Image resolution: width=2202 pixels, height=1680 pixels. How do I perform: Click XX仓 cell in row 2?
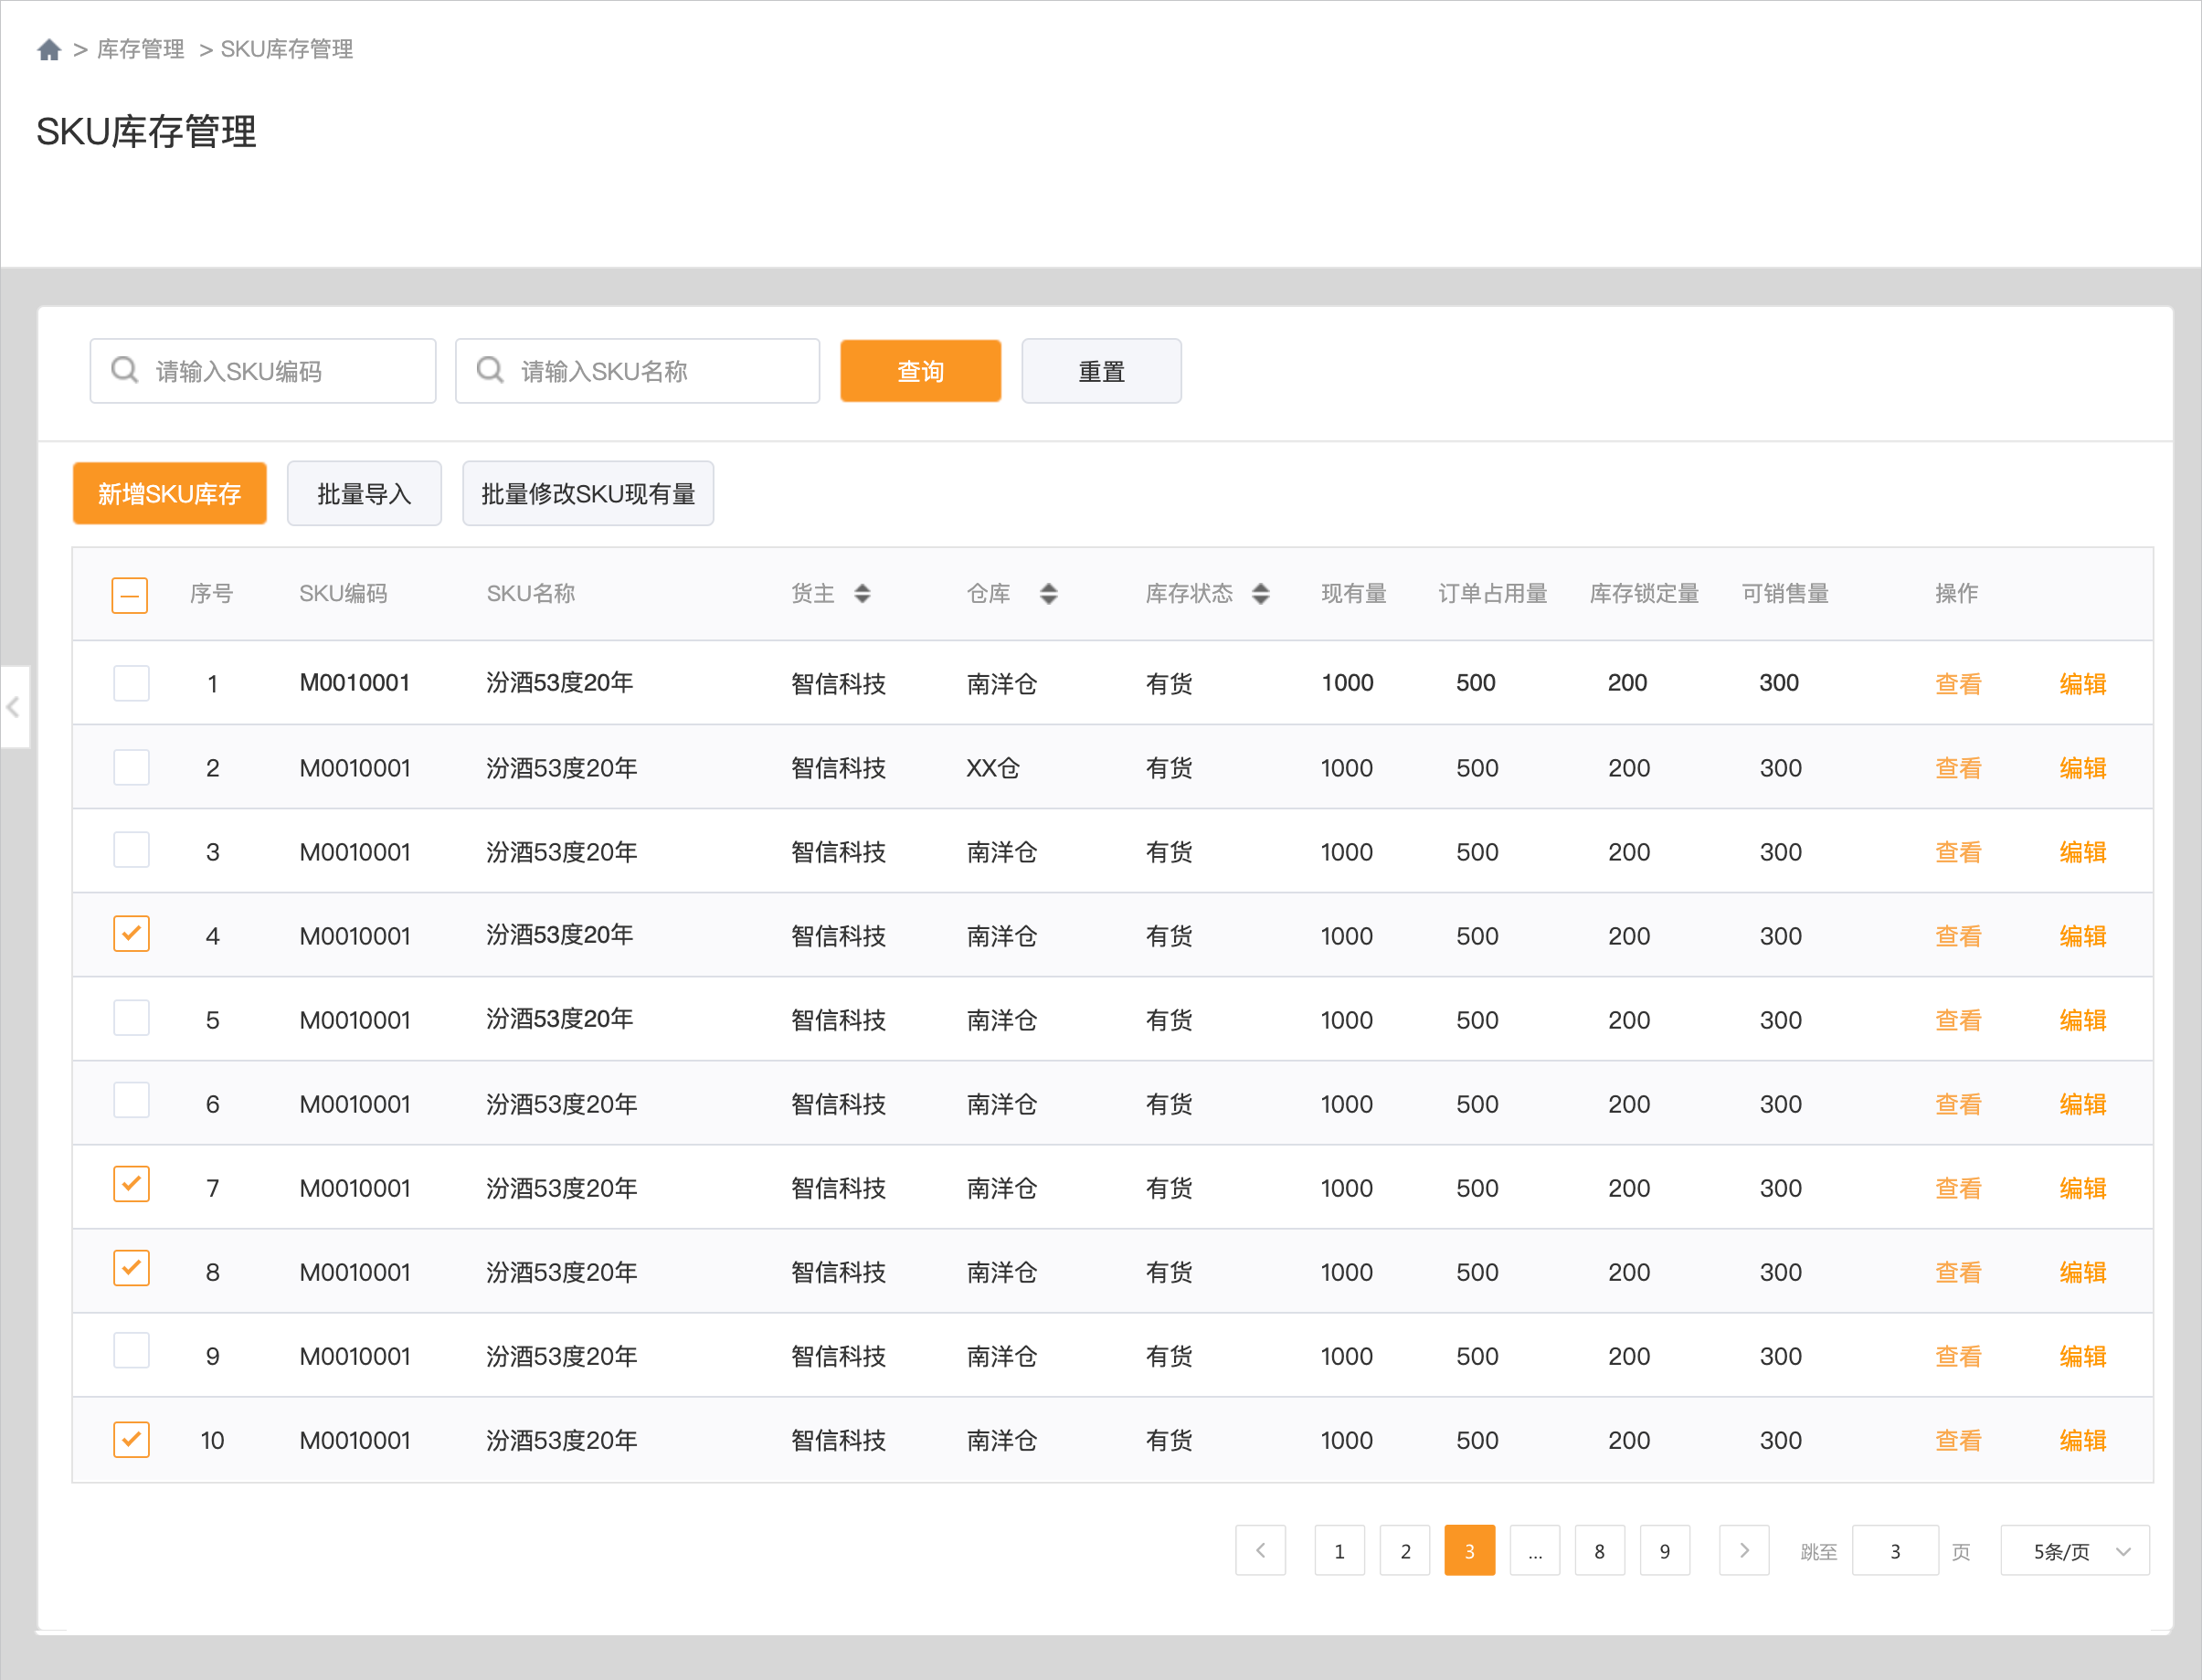tap(993, 768)
